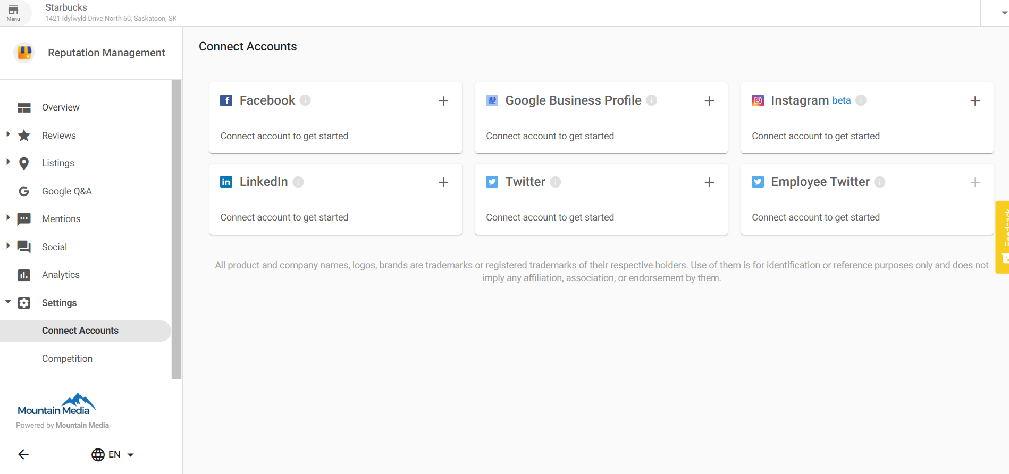Click the Employee Twitter bird icon
Image resolution: width=1009 pixels, height=474 pixels.
(x=758, y=182)
